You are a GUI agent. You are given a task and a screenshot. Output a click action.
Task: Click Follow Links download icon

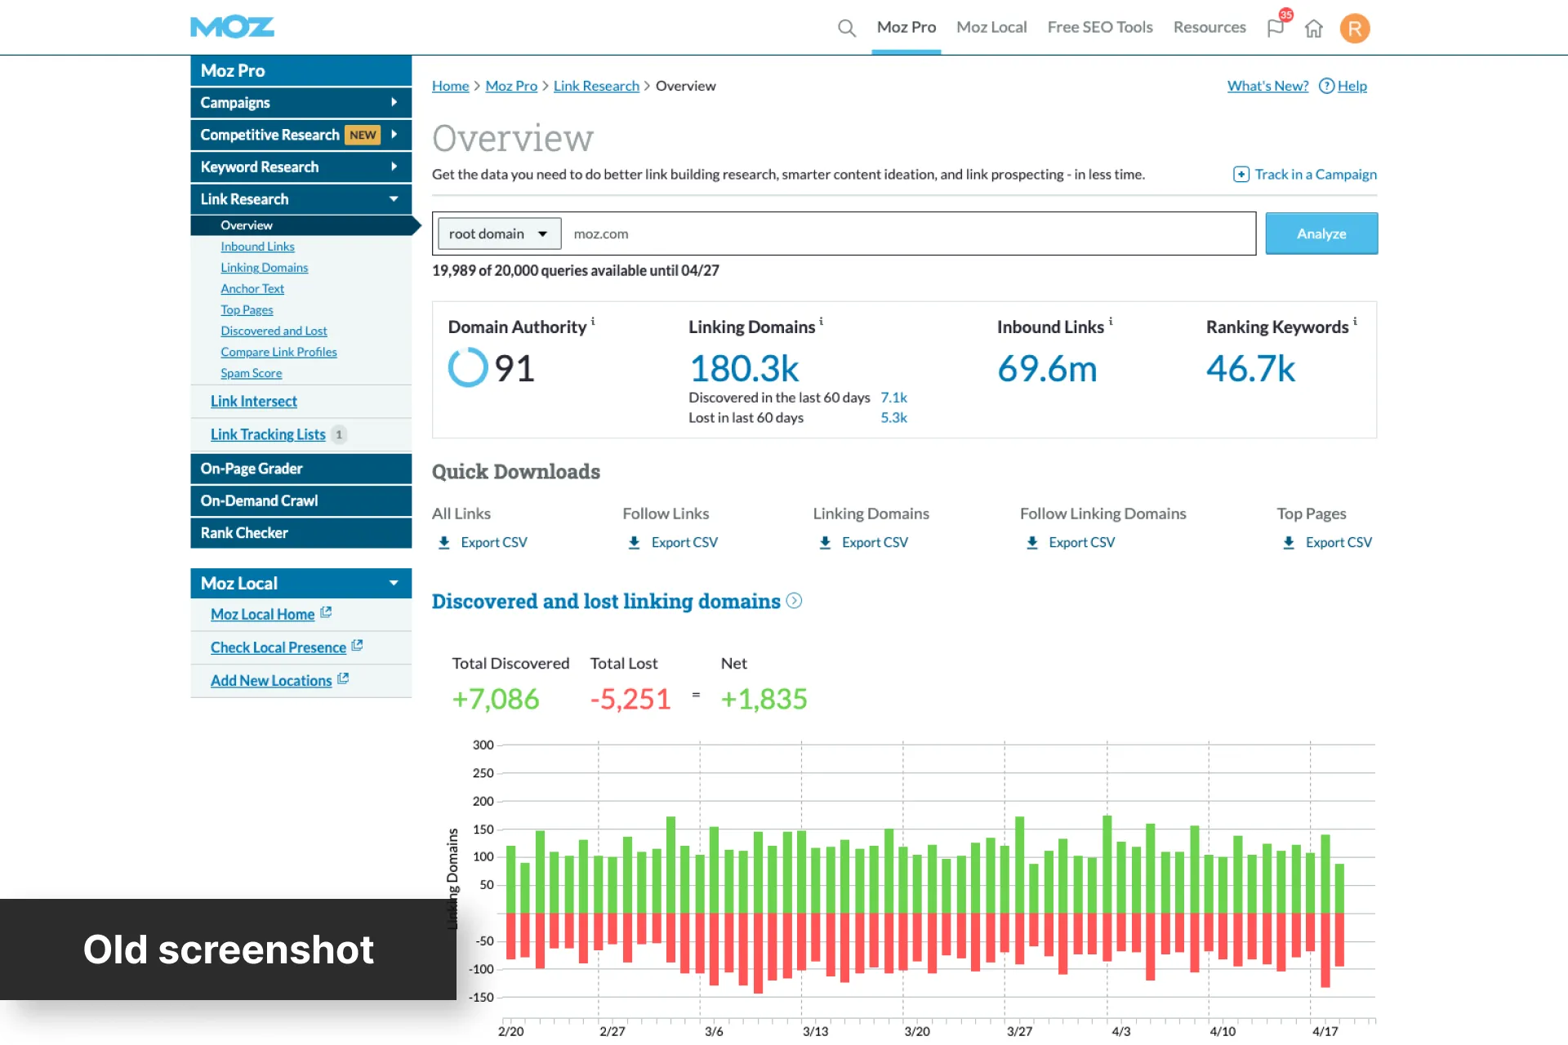coord(635,542)
